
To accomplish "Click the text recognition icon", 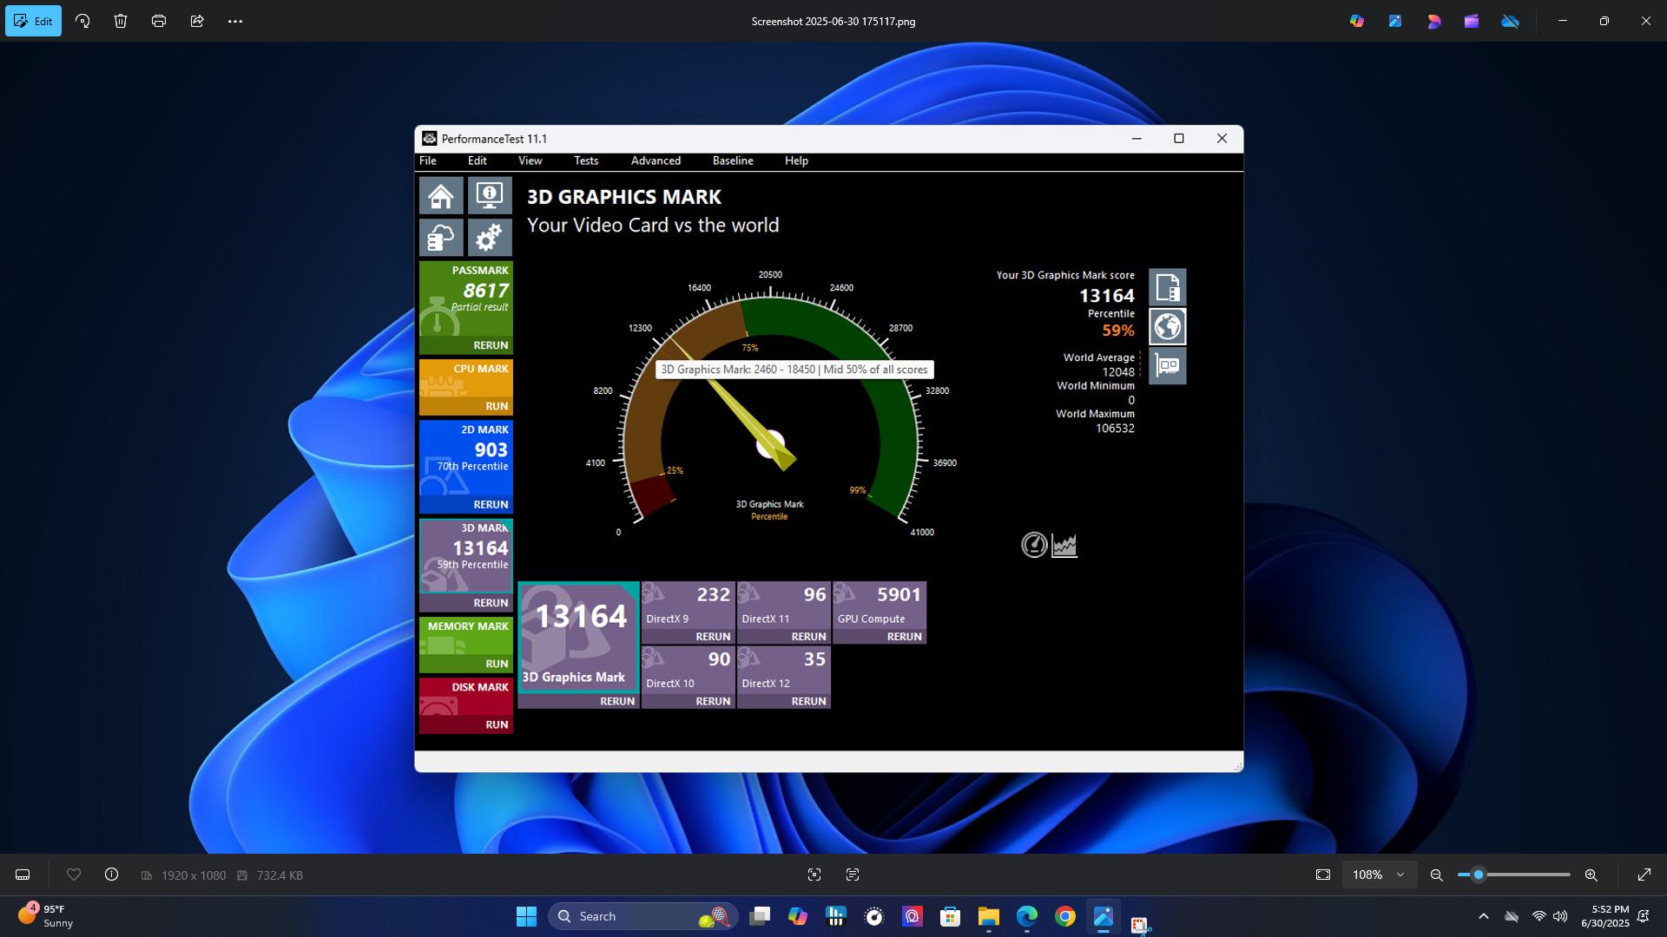I will point(853,875).
